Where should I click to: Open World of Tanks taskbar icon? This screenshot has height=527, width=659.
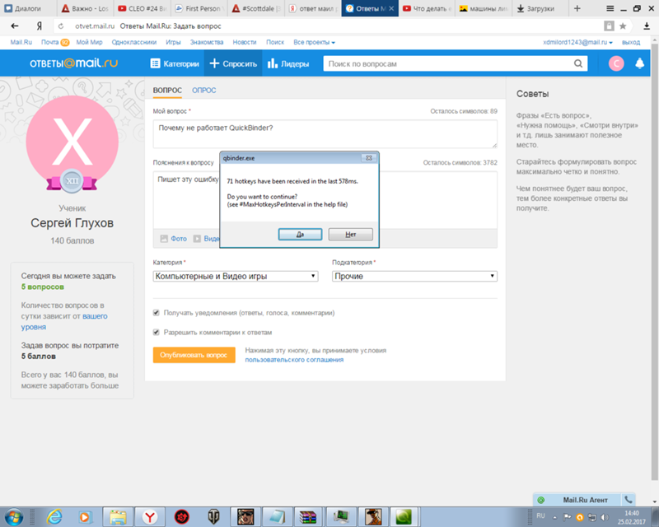click(x=213, y=516)
